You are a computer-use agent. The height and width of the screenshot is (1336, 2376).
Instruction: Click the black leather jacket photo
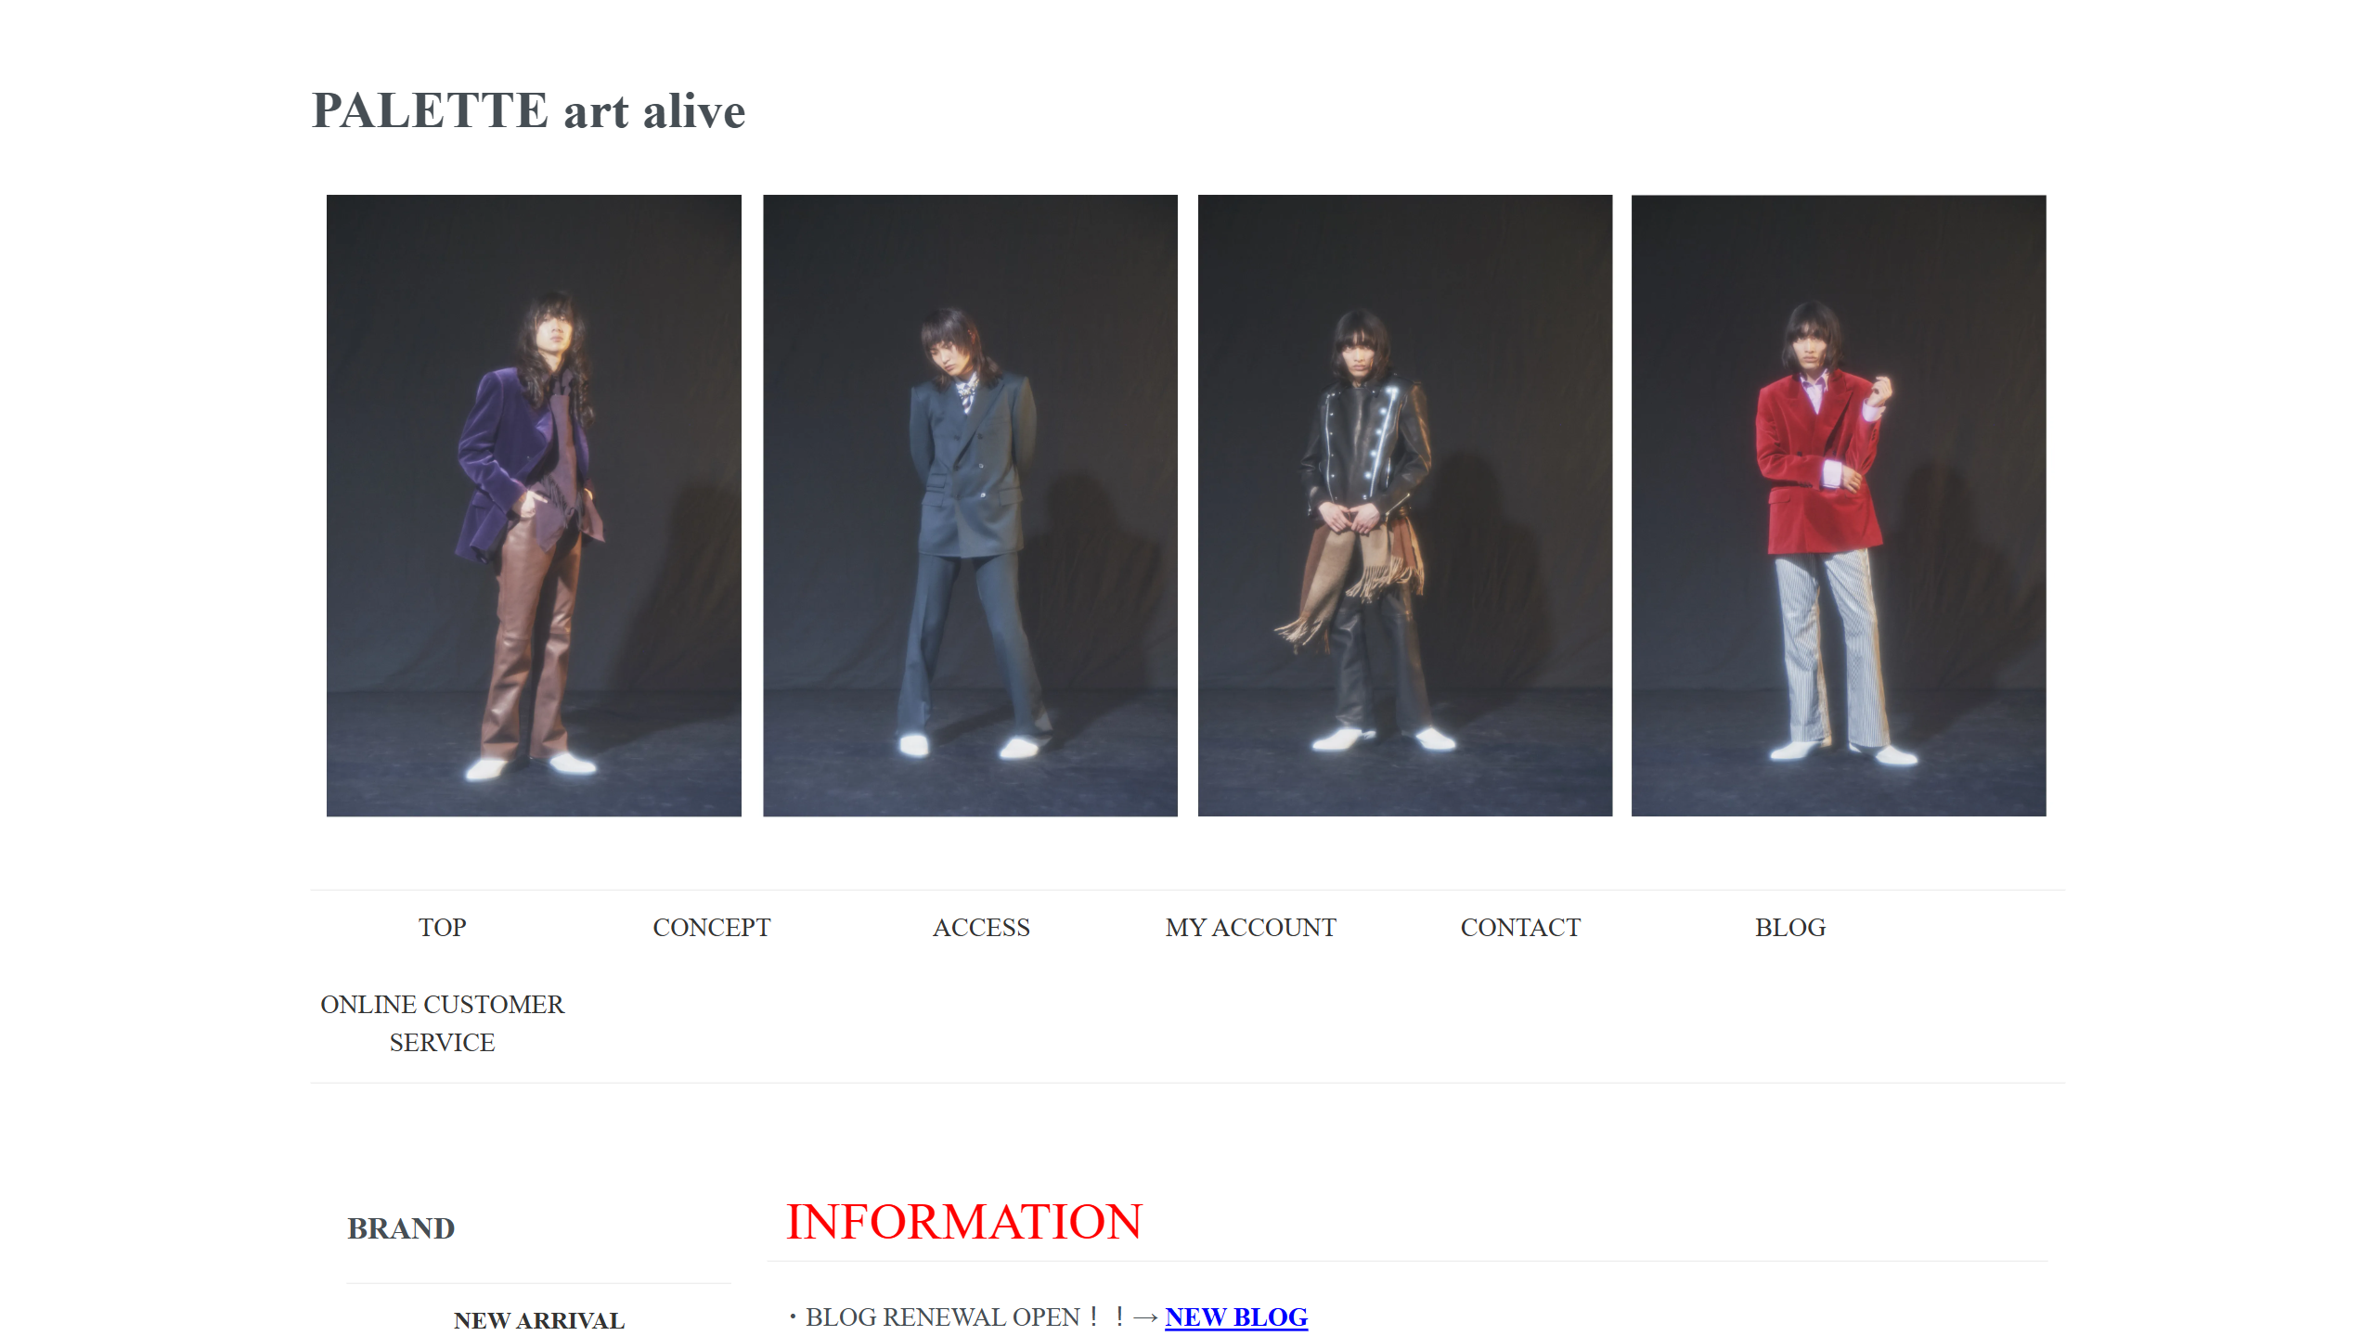click(1405, 506)
